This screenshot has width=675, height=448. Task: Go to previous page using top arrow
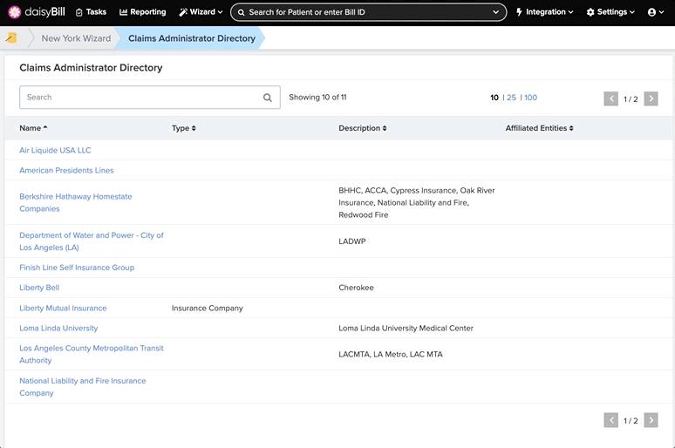(610, 98)
